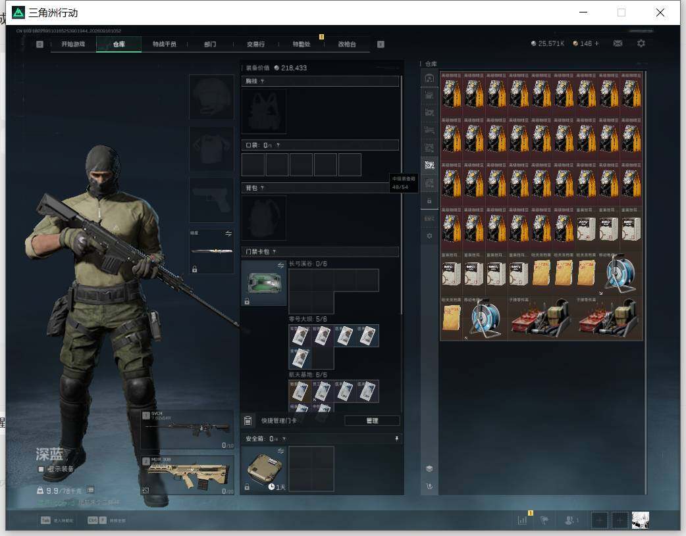Open the friends icon in bottom bar
Screen dimensions: 686x536
(x=571, y=520)
